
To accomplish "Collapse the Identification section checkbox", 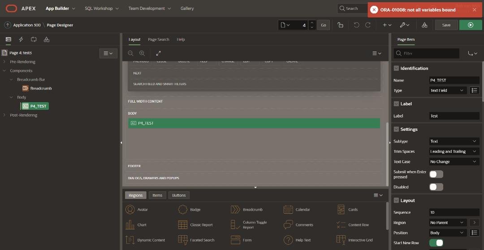I will tap(396, 68).
